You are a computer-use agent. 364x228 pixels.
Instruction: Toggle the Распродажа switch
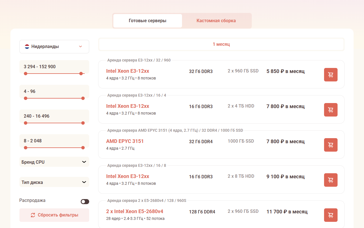pos(85,202)
